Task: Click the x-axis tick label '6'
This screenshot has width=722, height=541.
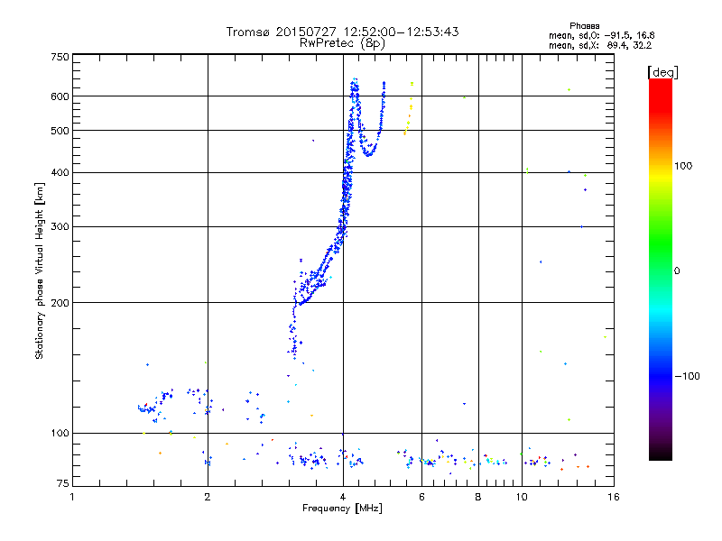Action: 421,497
